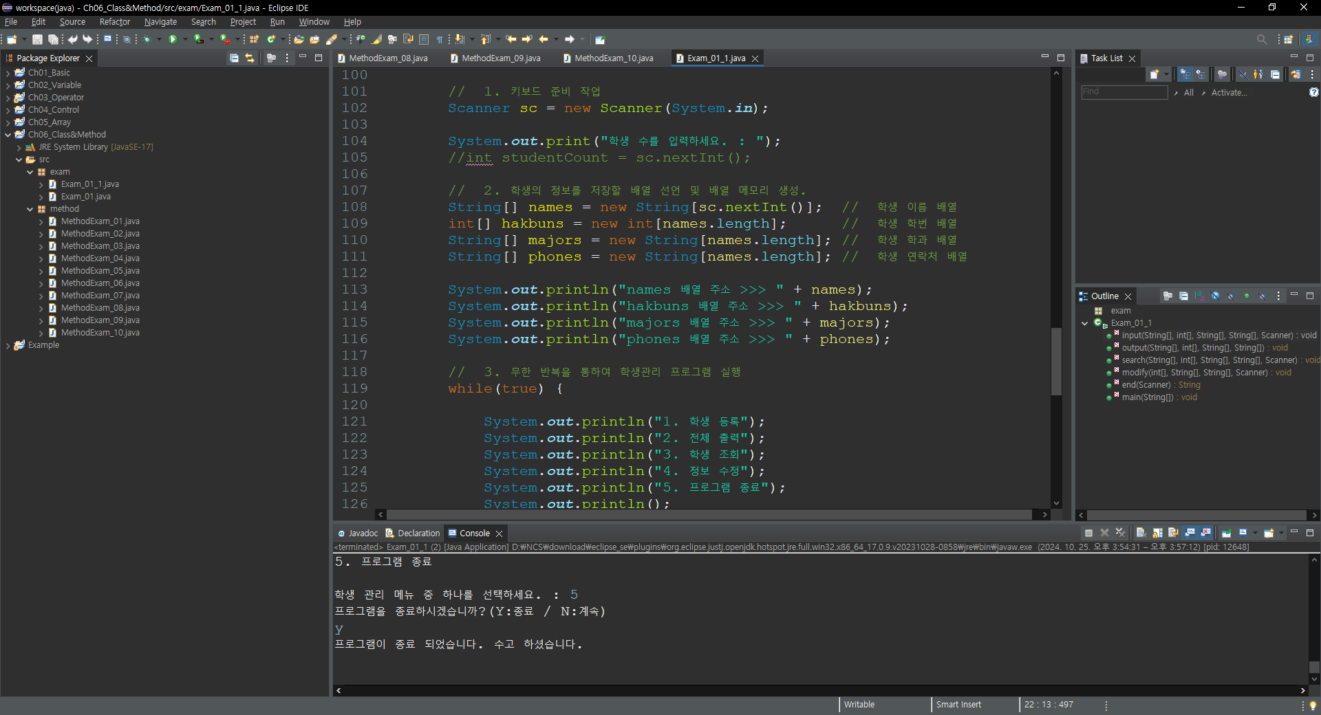Screen dimensions: 1321x715
Task: Toggle Word Wrap in the Console toolbar
Action: (x=1173, y=533)
